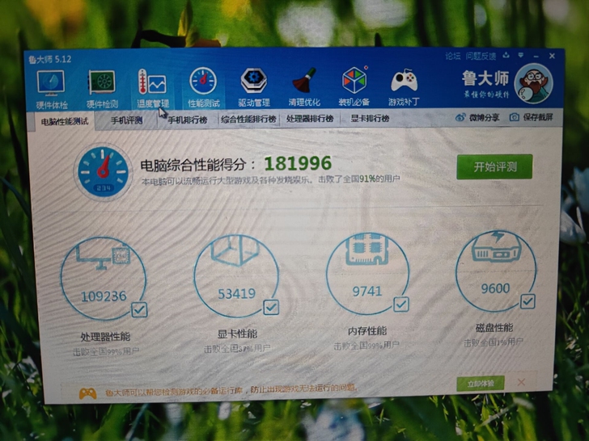
Task: Click the processor score 109236
Action: pos(104,296)
